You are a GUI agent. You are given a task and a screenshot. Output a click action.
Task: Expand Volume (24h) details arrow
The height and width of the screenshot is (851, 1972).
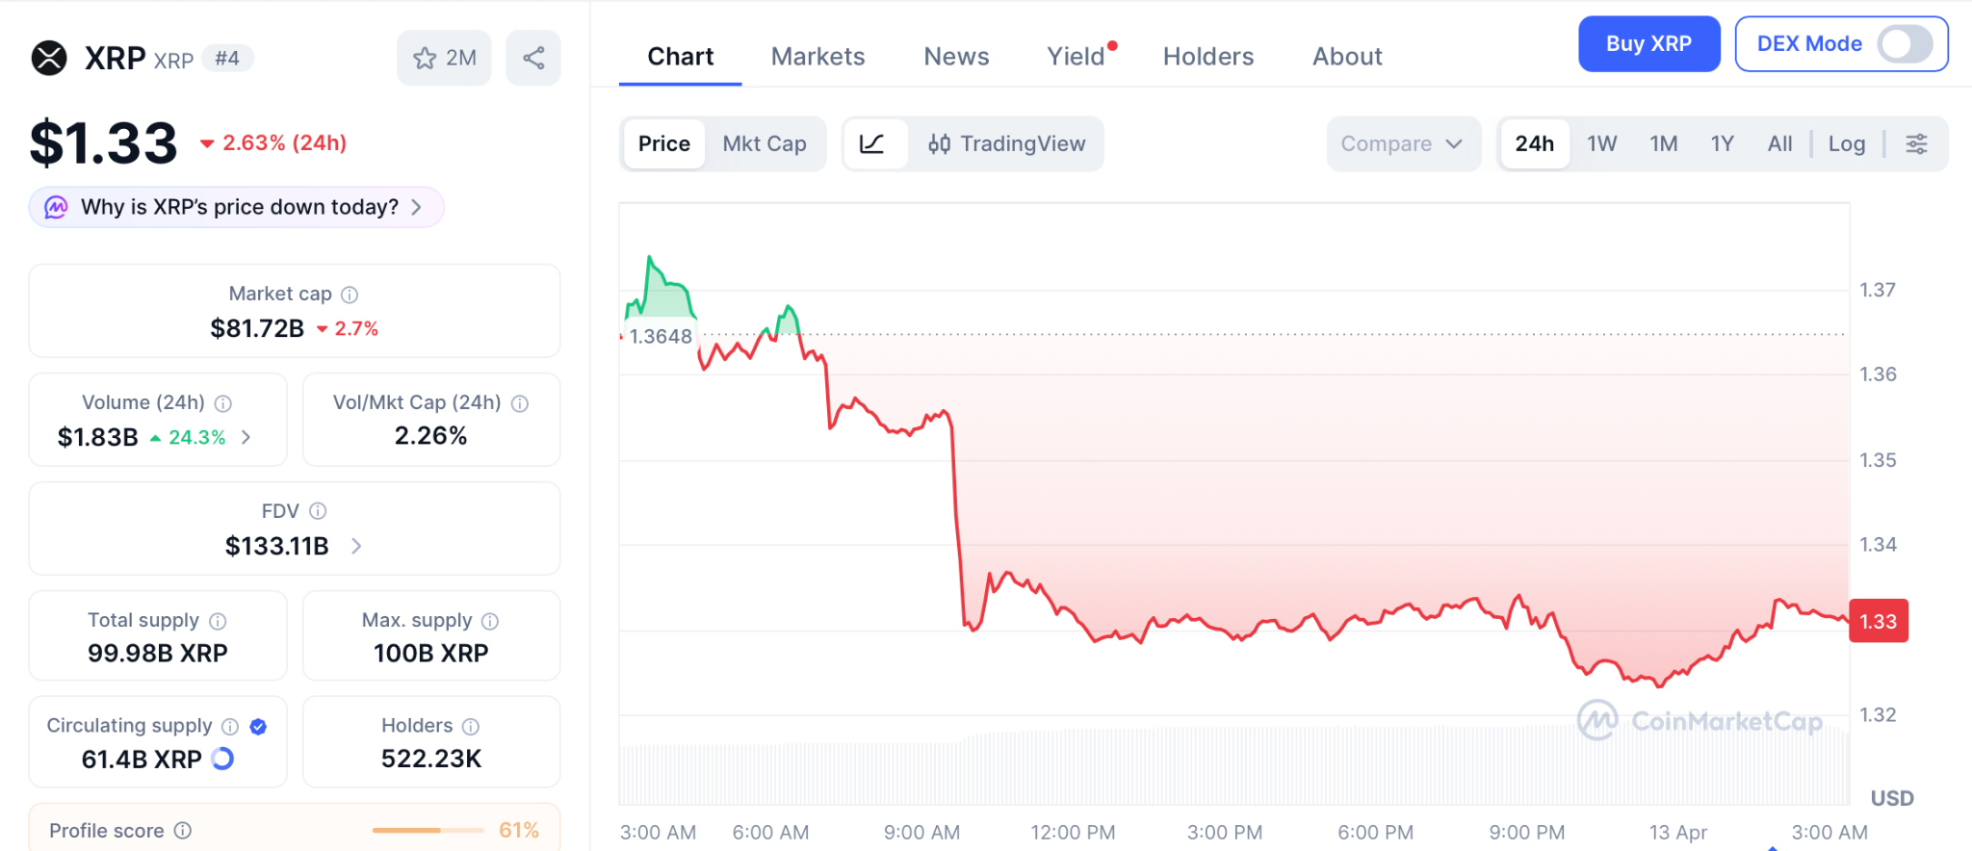pos(246,437)
